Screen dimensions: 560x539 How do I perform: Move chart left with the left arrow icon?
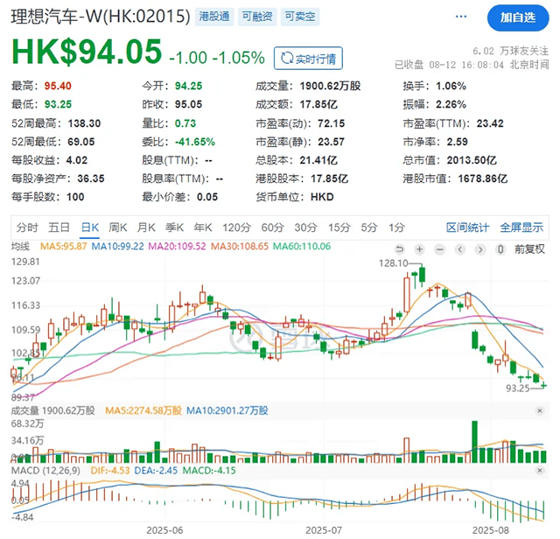coord(460,249)
